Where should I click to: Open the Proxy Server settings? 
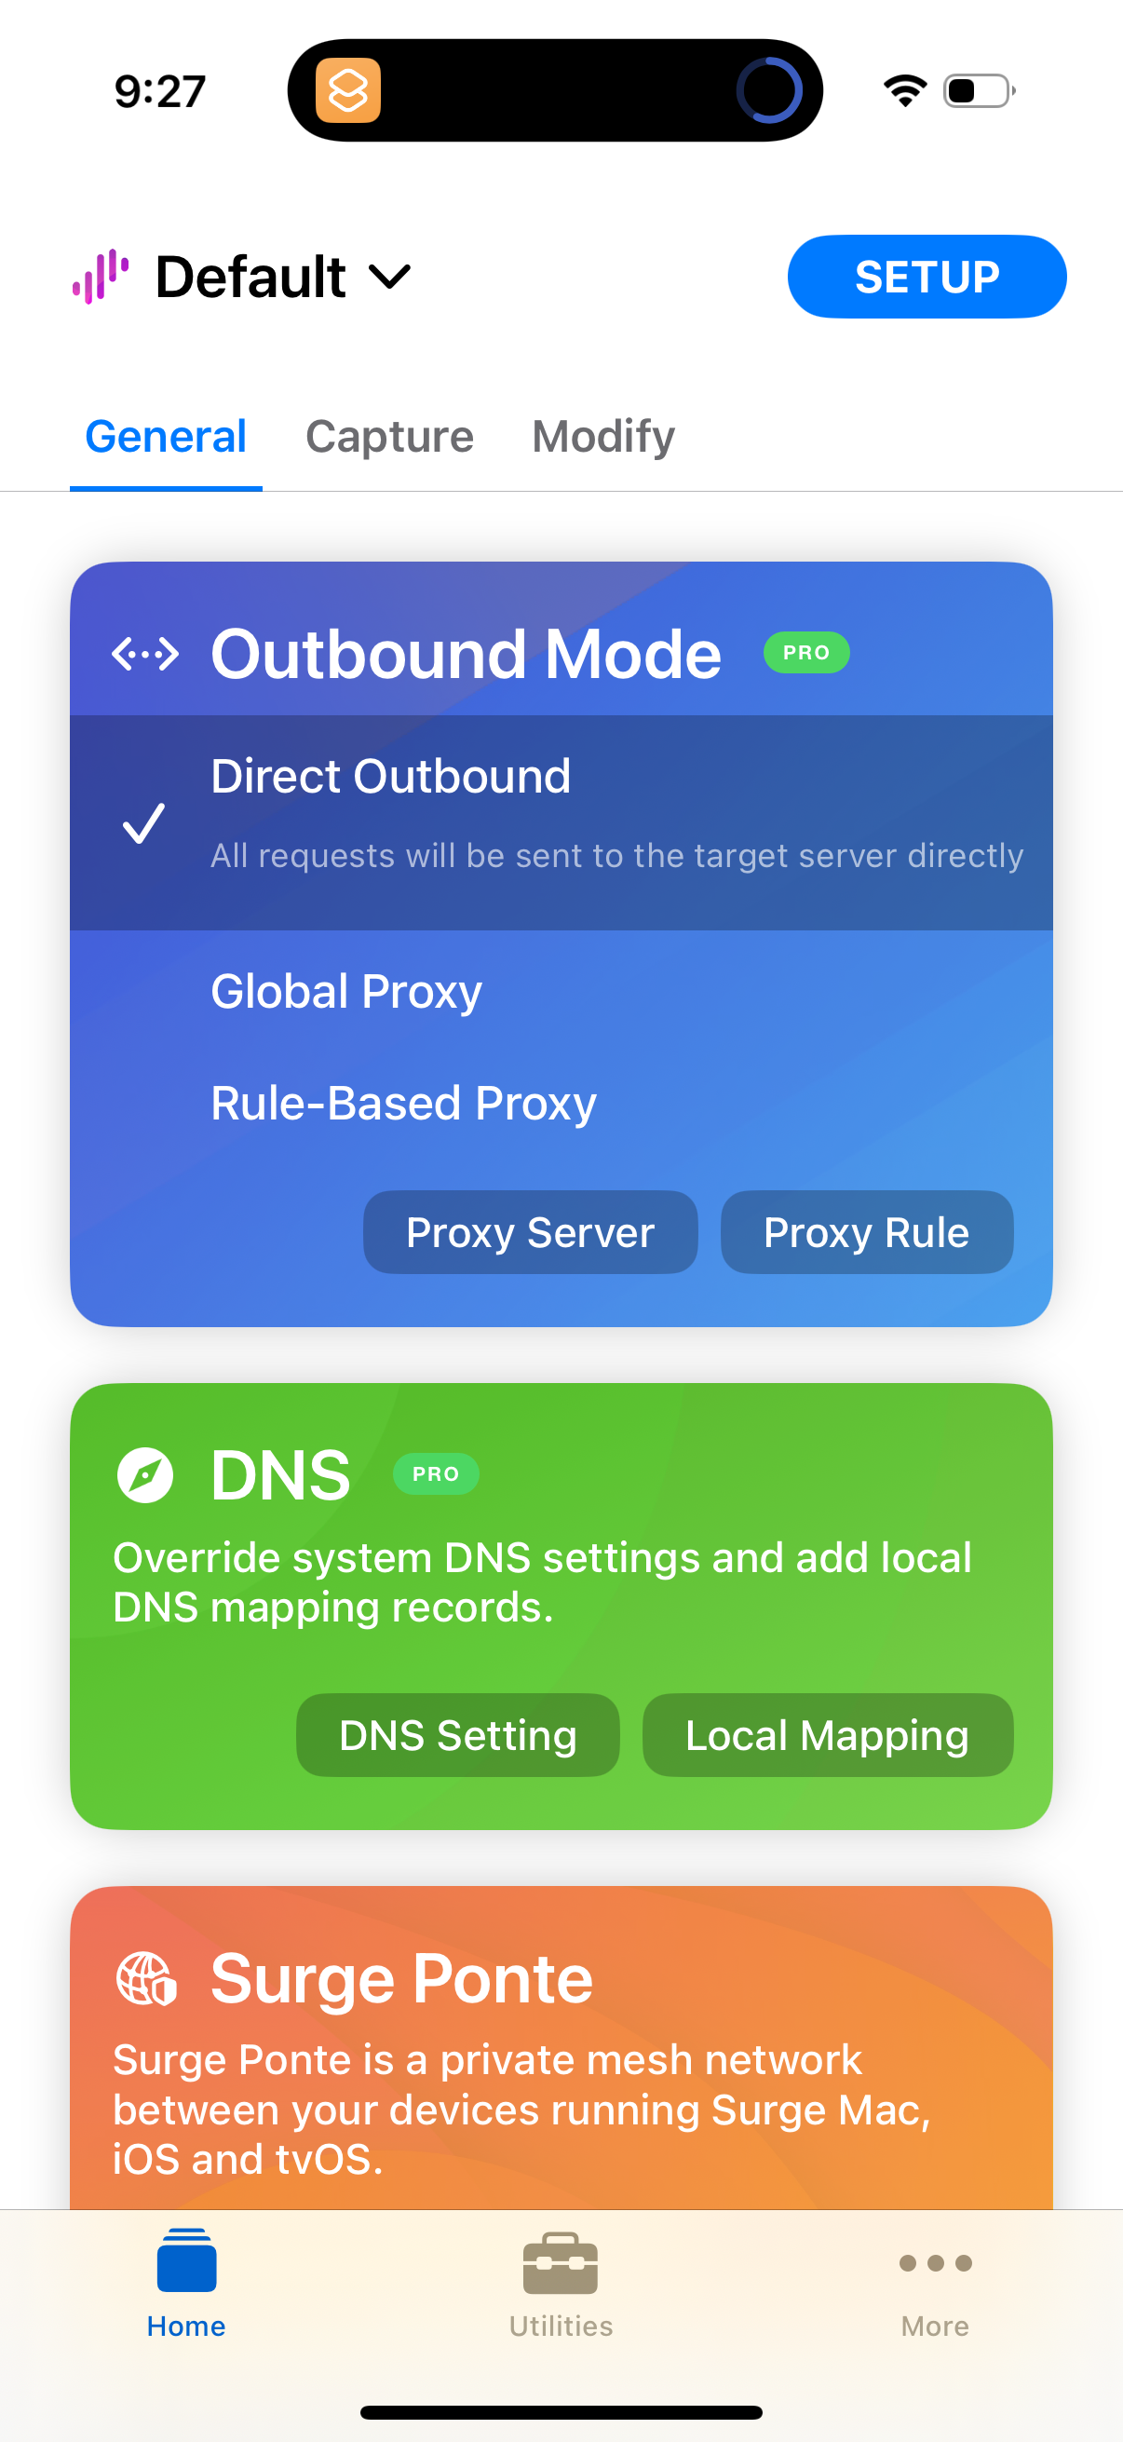530,1231
